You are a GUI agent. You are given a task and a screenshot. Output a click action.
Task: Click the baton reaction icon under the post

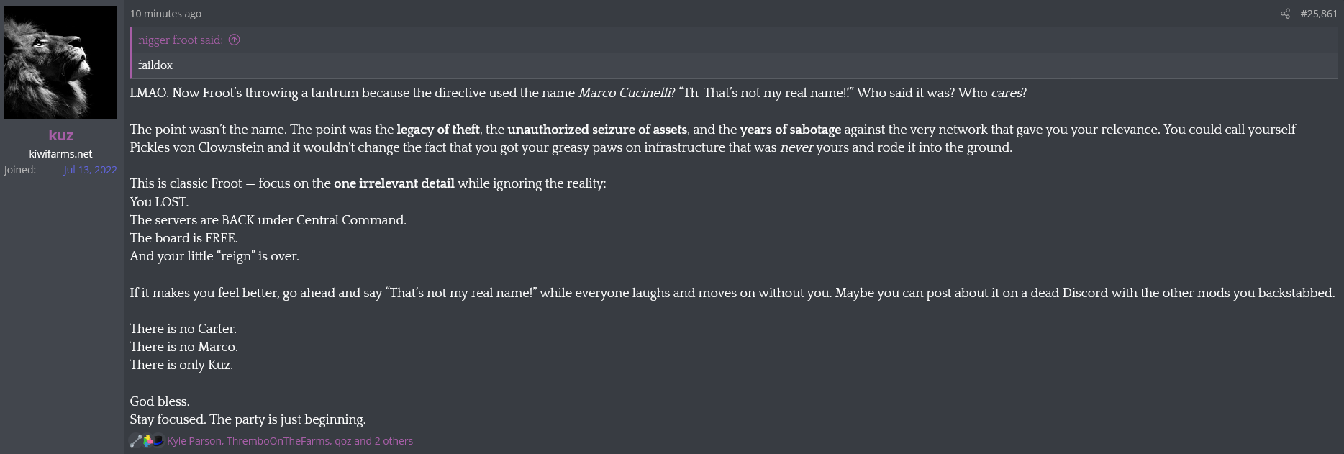[135, 441]
